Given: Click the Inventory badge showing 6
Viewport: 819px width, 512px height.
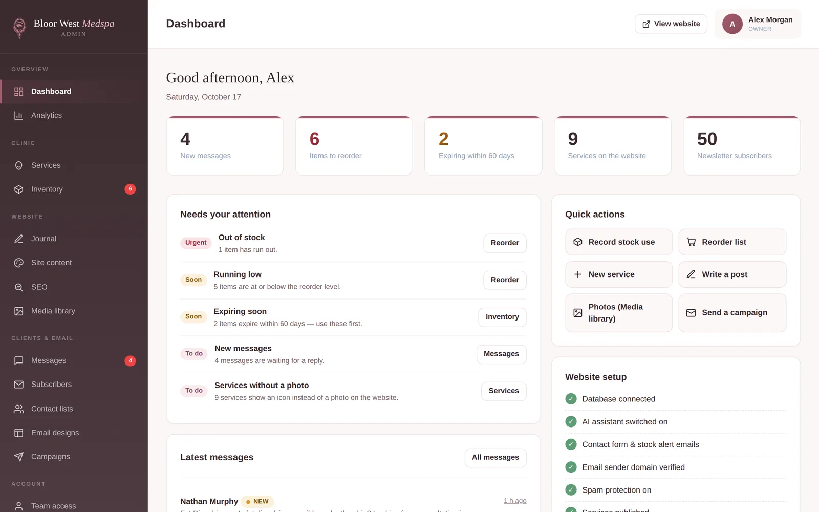Looking at the screenshot, I should tap(130, 189).
